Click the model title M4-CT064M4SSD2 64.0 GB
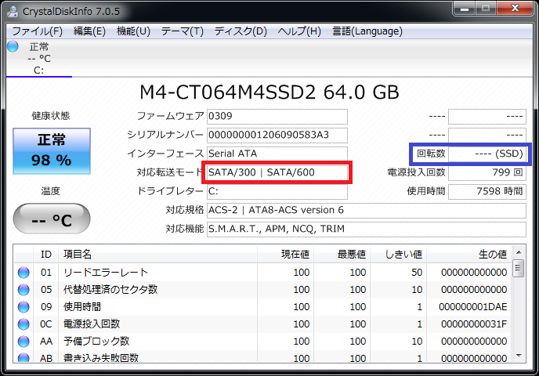539x376 pixels. click(269, 92)
